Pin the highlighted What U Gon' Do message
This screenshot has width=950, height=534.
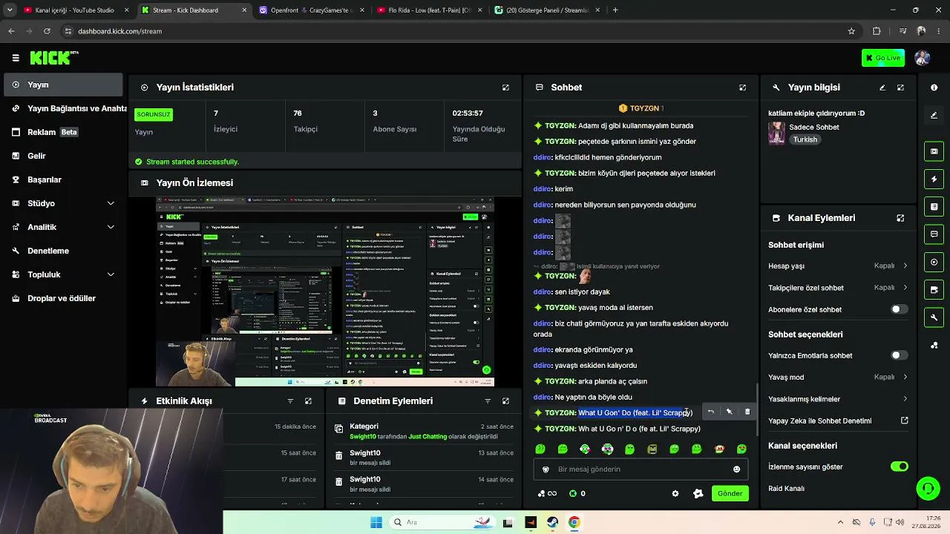[x=729, y=412]
